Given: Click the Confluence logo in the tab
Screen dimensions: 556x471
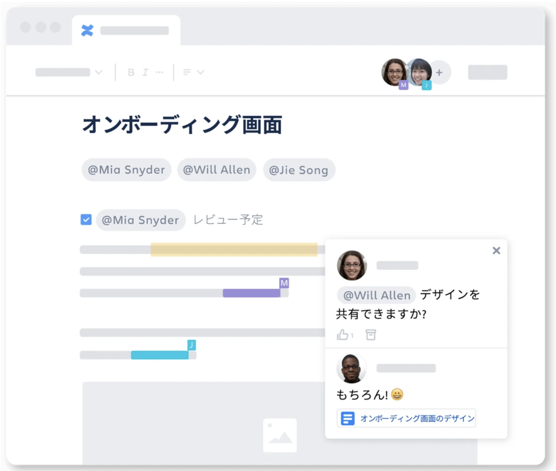Looking at the screenshot, I should pos(87,30).
